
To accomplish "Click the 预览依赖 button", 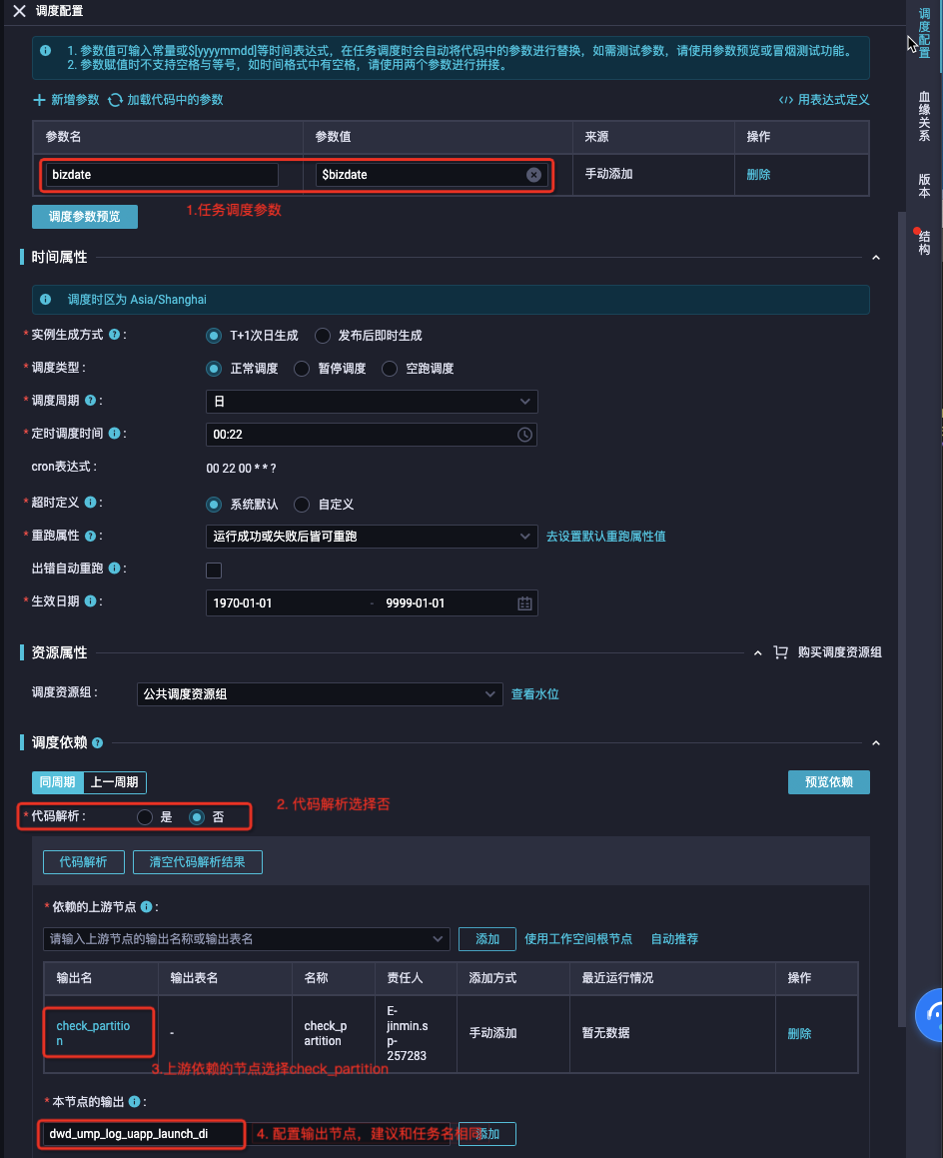I will pyautogui.click(x=828, y=782).
